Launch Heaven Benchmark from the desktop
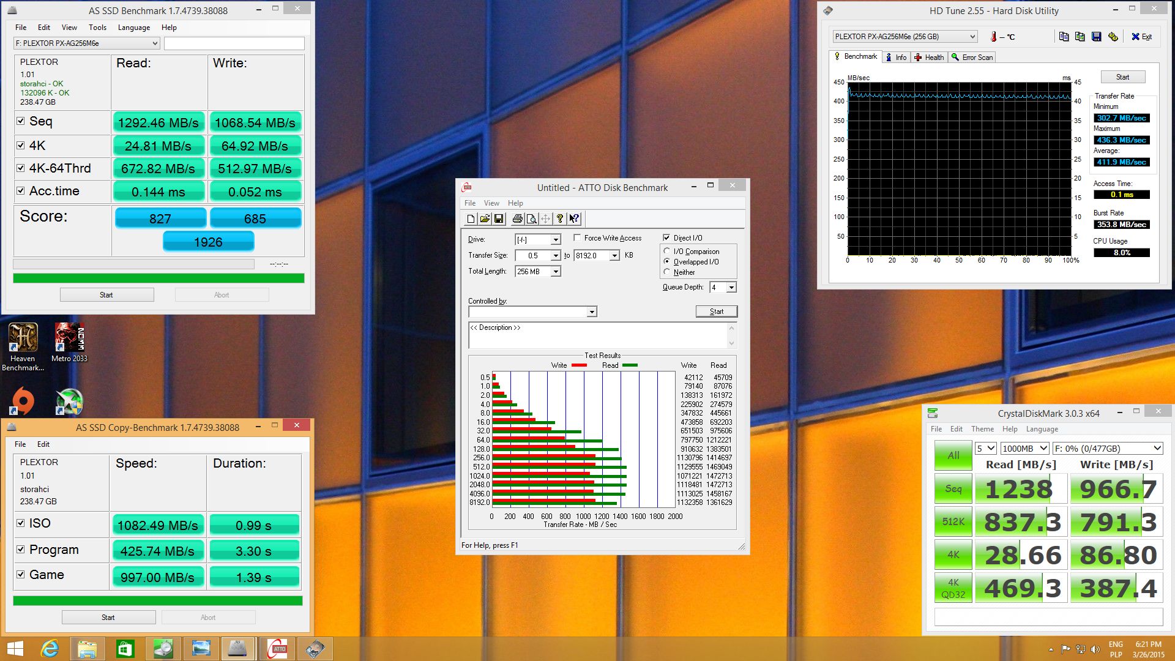The image size is (1175, 661). coord(23,337)
